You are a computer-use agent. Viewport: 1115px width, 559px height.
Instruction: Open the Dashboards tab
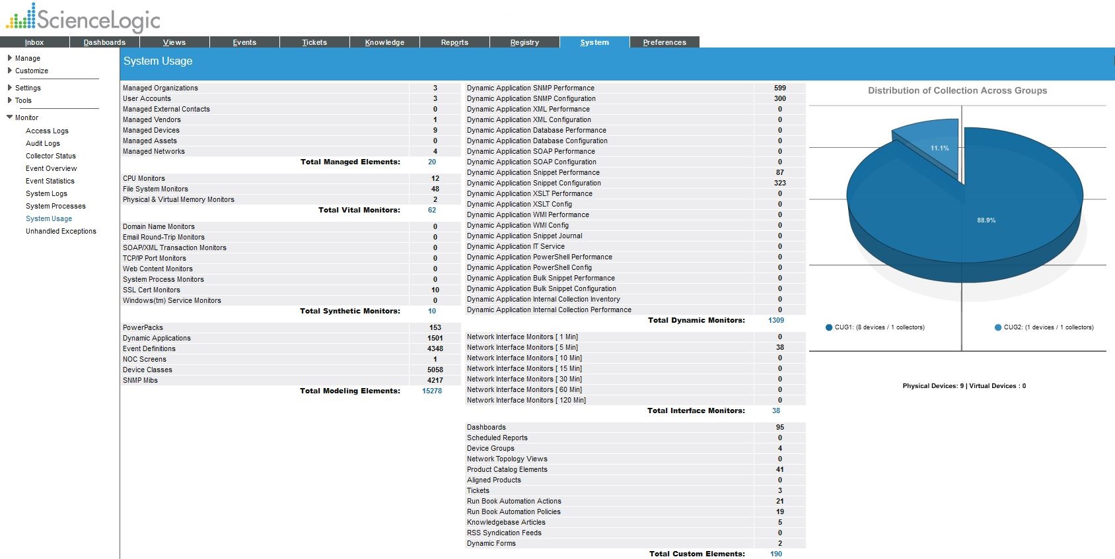[104, 42]
